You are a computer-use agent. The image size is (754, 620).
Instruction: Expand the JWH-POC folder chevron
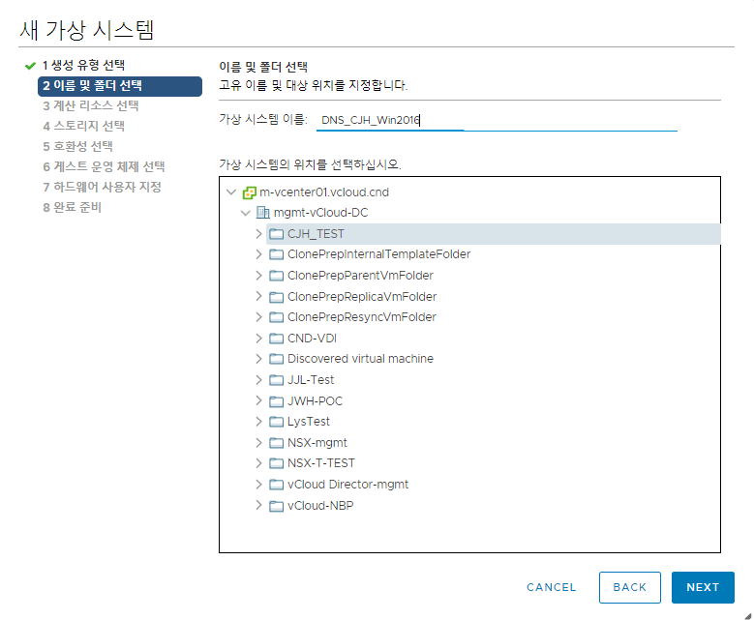(258, 400)
